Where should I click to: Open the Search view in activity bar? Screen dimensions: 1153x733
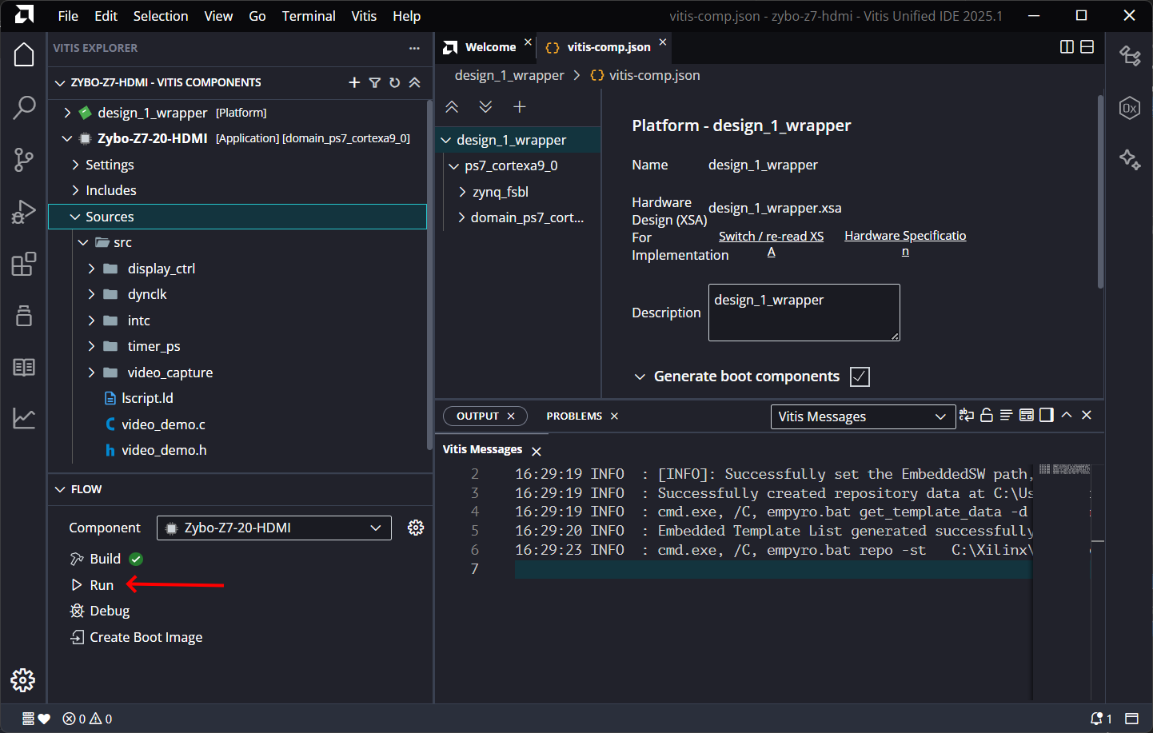(24, 107)
